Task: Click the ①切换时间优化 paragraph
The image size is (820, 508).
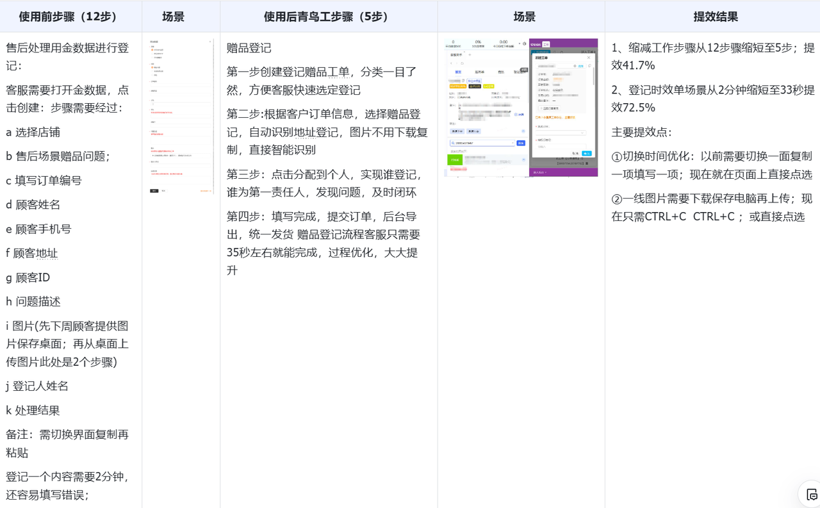Action: tap(712, 165)
